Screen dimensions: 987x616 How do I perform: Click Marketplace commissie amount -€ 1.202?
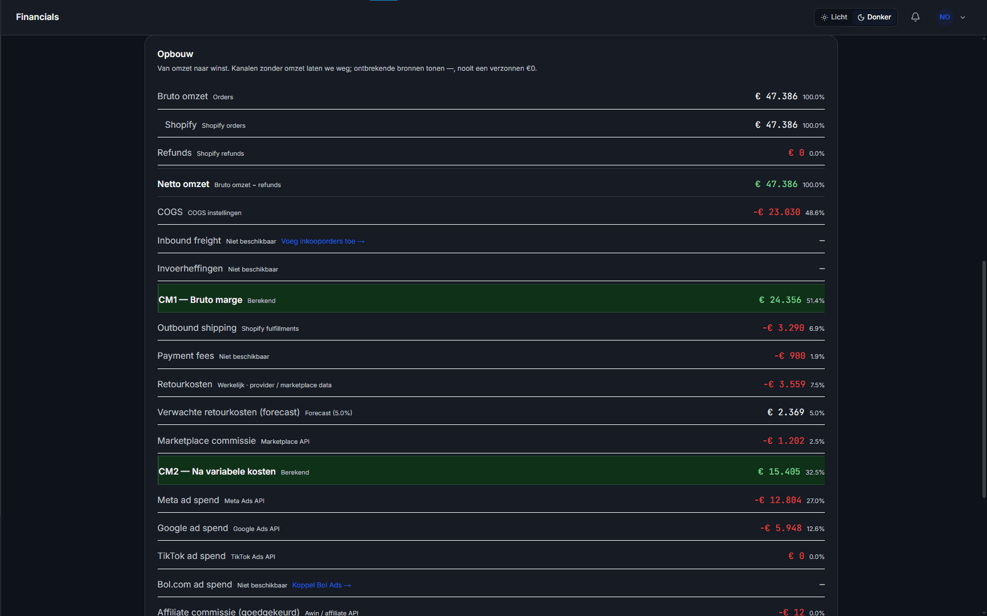coord(783,441)
